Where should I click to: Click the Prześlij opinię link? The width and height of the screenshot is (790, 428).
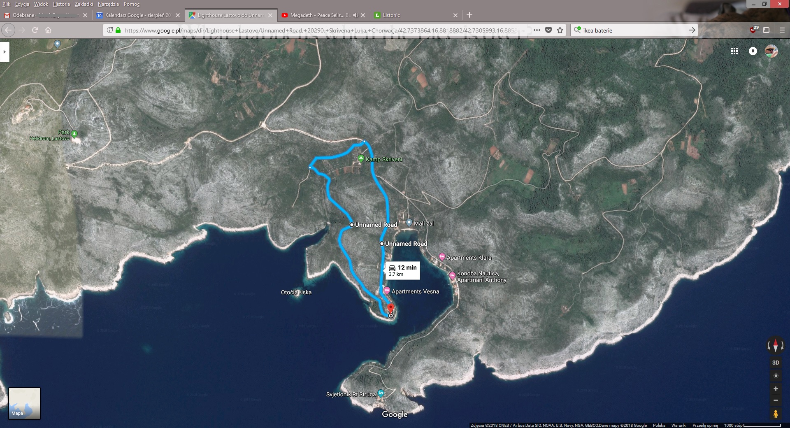(x=705, y=425)
